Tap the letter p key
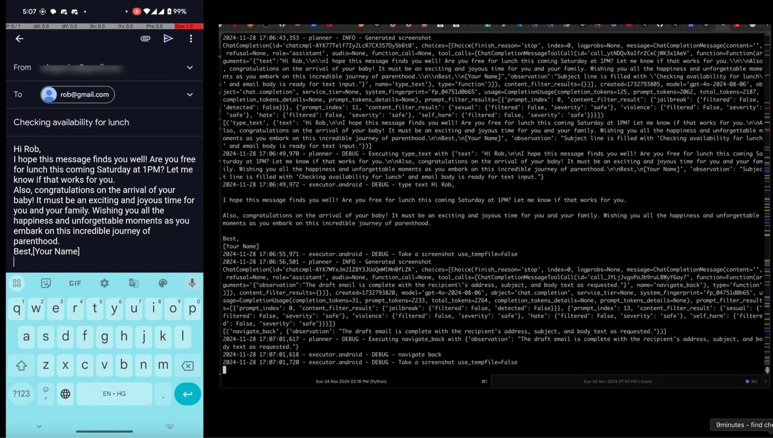Screen dimensions: 773x438 click(192, 309)
